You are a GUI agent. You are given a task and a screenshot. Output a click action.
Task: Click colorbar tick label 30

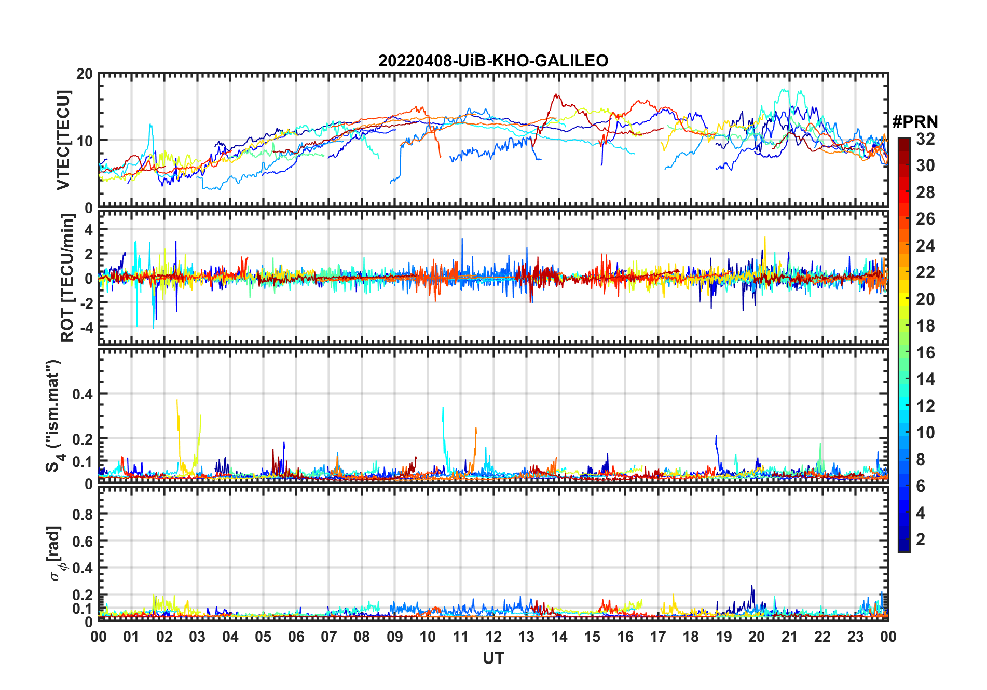pyautogui.click(x=925, y=165)
